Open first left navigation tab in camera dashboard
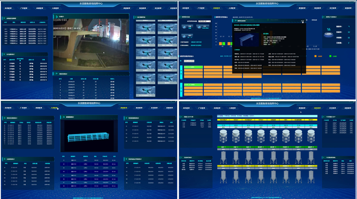This screenshot has width=357, height=199. click(8, 8)
